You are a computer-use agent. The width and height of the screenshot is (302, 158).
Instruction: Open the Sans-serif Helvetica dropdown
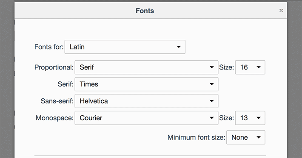click(146, 101)
